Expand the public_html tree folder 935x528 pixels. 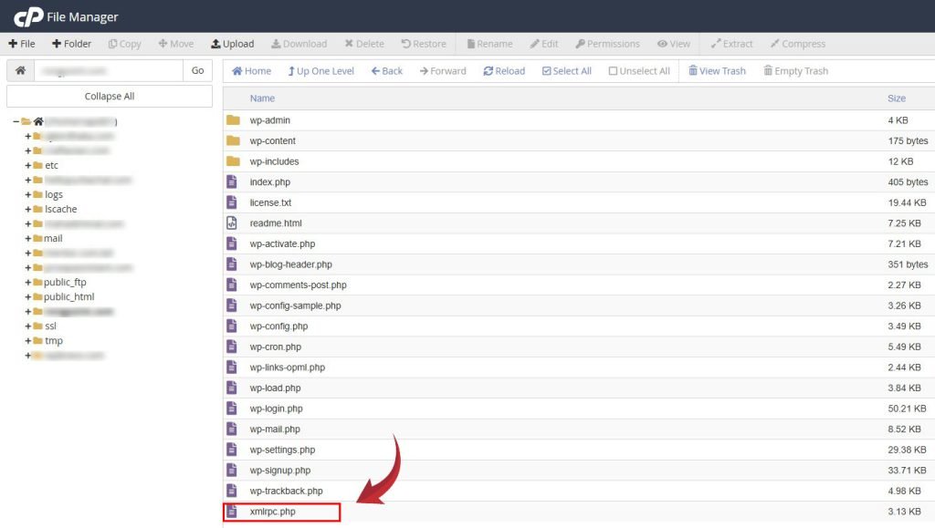pos(28,297)
